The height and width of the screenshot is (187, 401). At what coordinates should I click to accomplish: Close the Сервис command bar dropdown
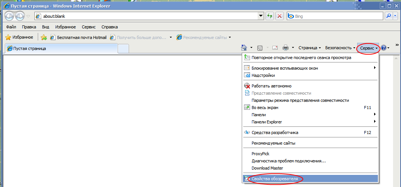(368, 48)
